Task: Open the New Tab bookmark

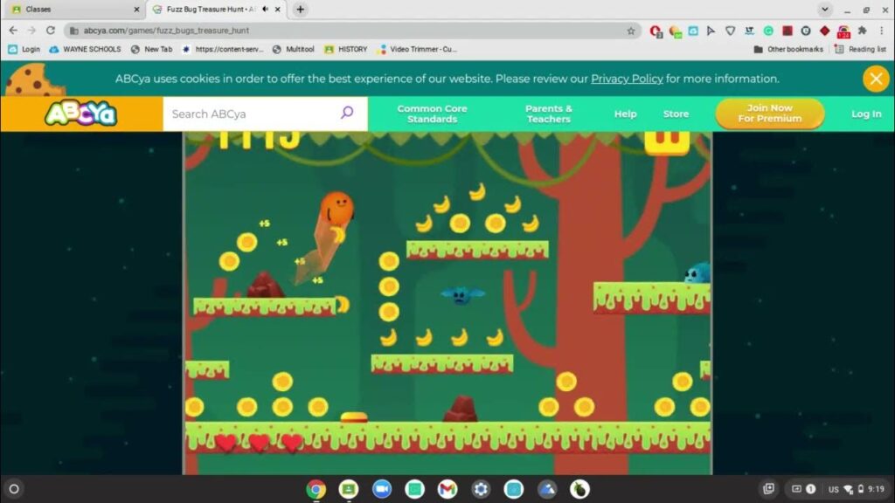Action: tap(151, 50)
